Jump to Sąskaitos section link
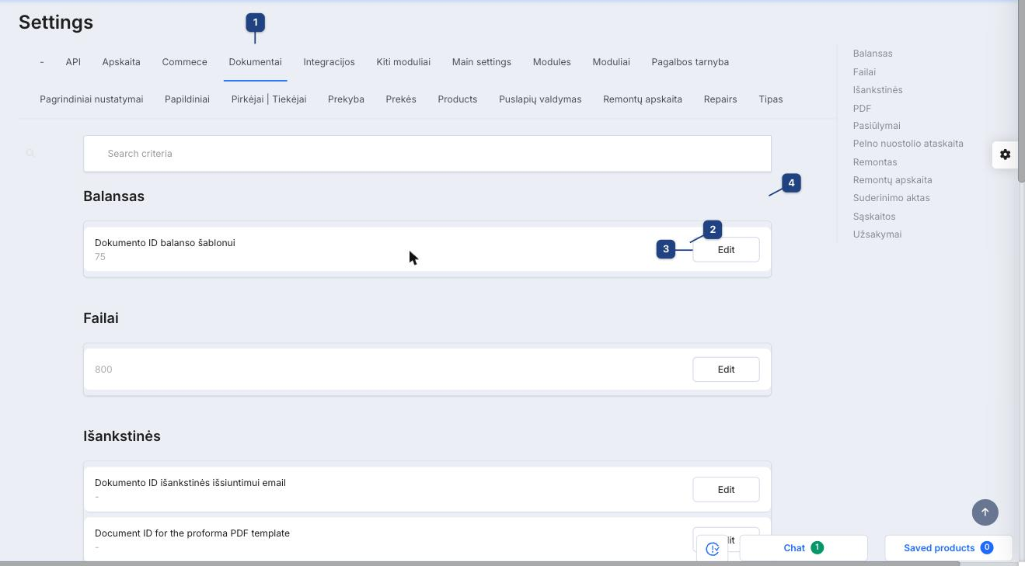Screen dimensions: 1025x566 pos(874,217)
